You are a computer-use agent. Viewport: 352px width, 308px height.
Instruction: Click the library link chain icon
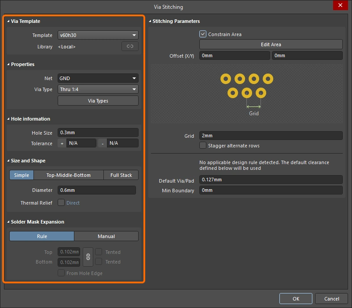130,46
